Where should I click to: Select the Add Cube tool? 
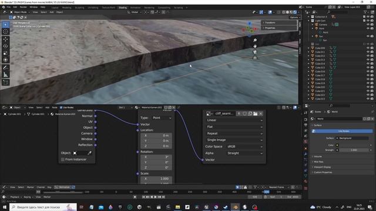point(5,83)
